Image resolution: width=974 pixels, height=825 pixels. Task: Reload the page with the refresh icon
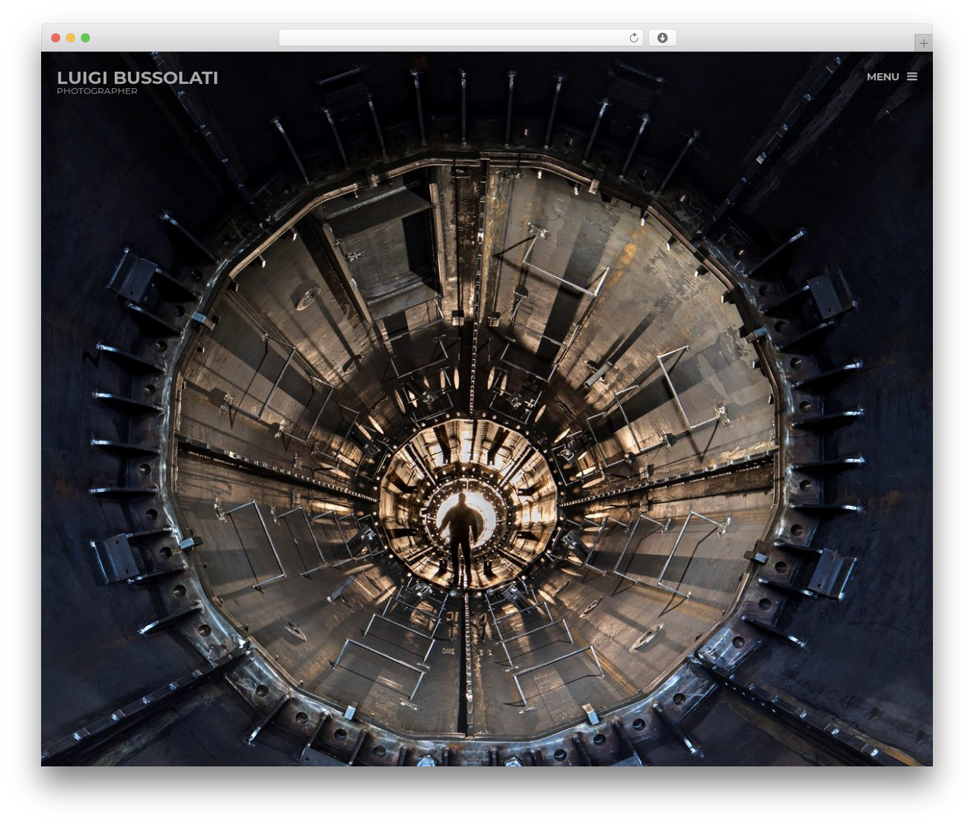[x=633, y=38]
